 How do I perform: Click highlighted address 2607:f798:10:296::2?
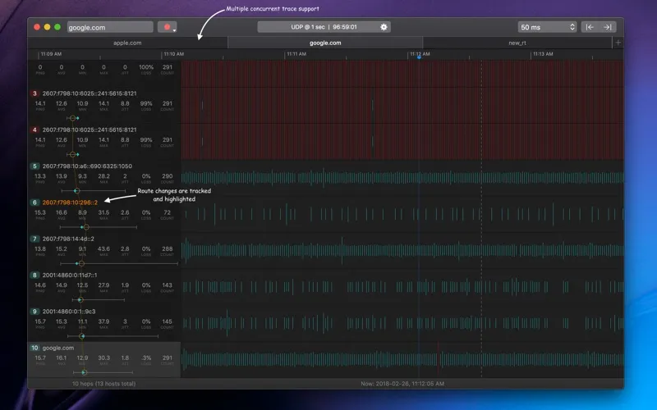pyautogui.click(x=70, y=203)
